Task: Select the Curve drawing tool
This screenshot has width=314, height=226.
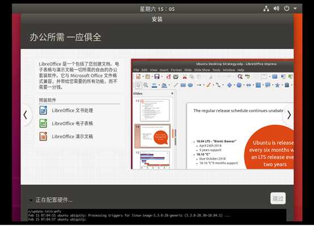Action: coord(209,86)
